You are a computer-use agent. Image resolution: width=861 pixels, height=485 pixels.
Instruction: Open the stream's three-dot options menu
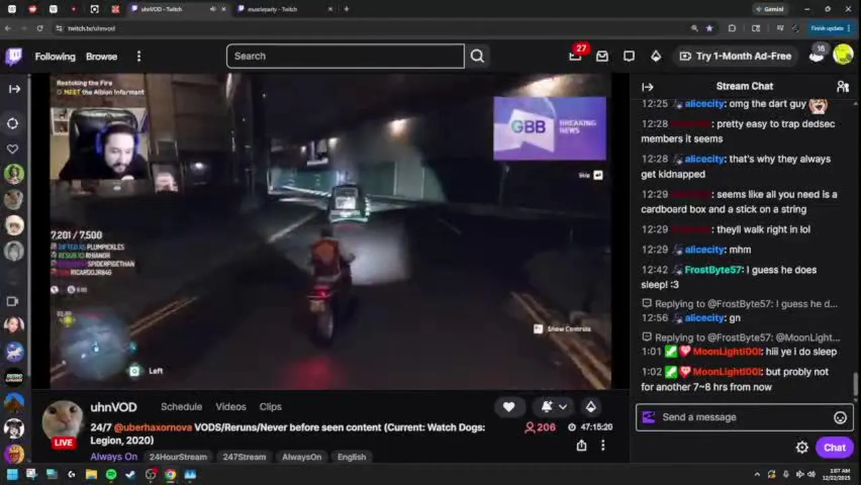tap(603, 445)
